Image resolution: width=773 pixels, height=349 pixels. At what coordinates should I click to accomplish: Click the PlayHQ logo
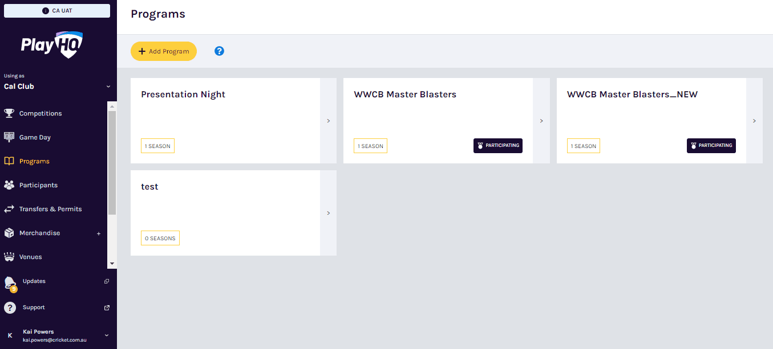pyautogui.click(x=52, y=44)
